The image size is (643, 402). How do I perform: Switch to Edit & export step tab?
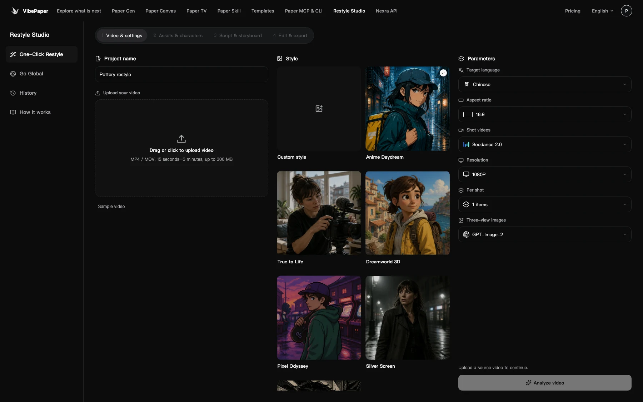(290, 35)
